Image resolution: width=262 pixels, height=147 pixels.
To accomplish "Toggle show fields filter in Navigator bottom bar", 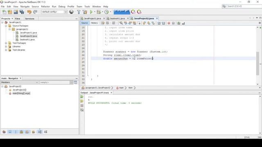I will (10, 132).
